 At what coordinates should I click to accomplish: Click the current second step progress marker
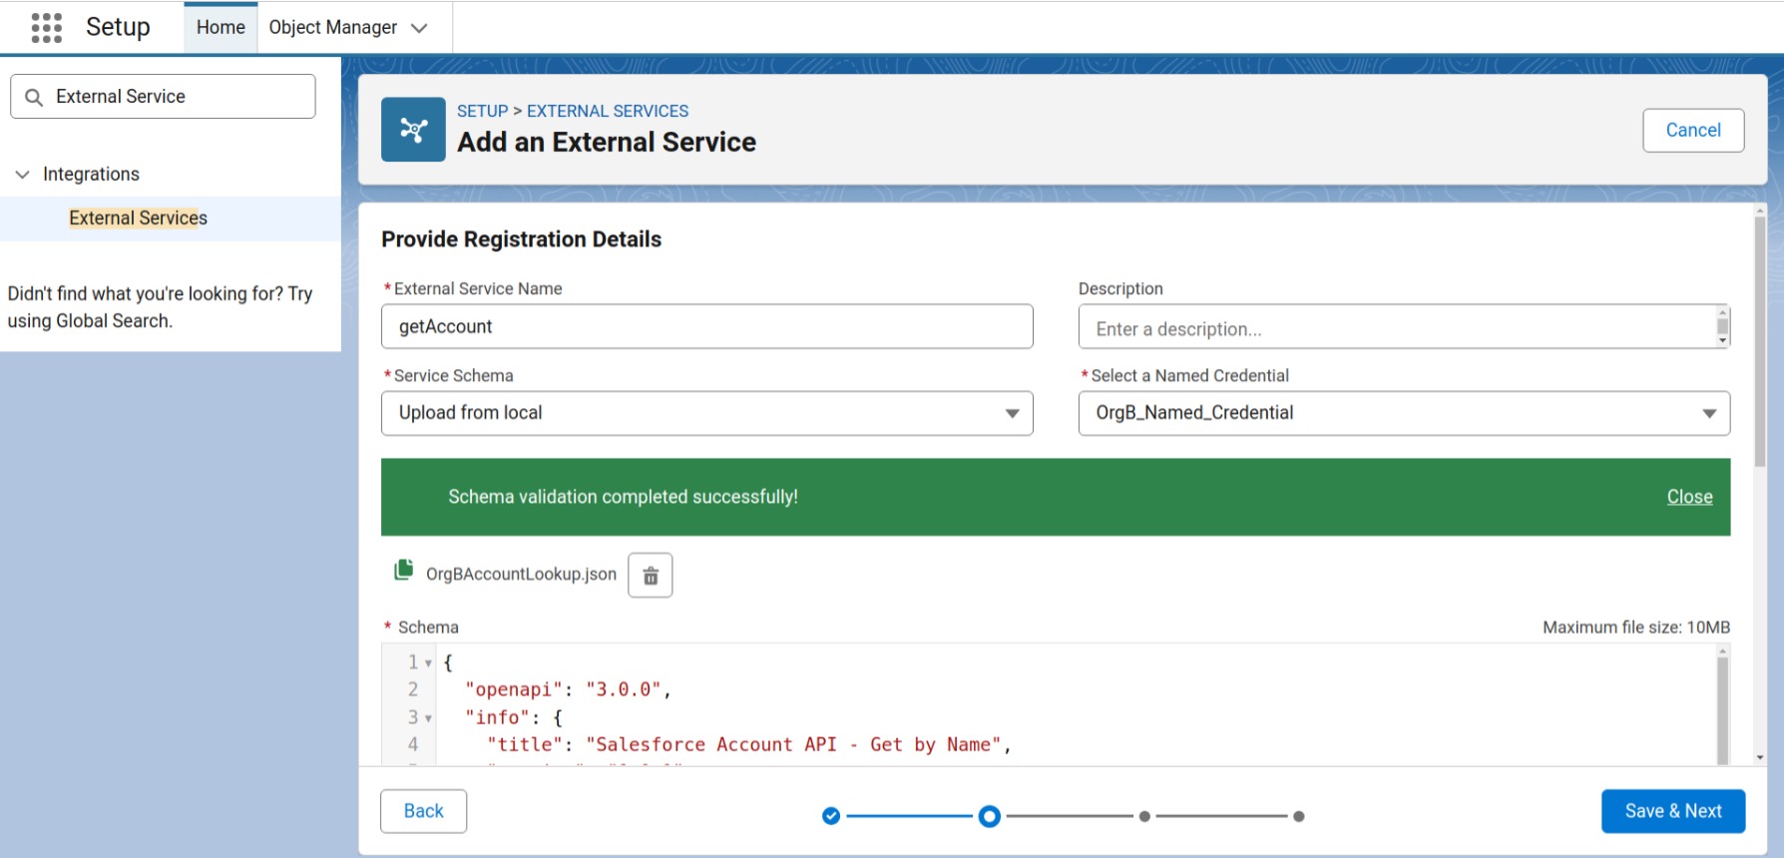(989, 816)
